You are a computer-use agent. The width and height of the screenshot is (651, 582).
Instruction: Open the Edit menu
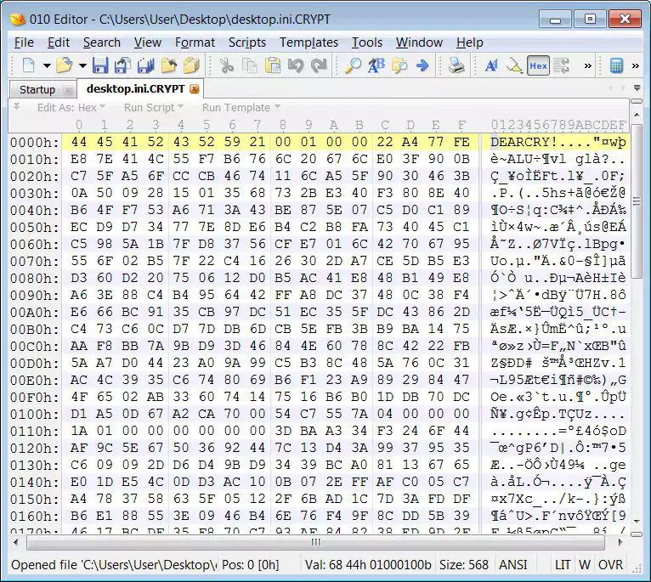click(x=59, y=42)
